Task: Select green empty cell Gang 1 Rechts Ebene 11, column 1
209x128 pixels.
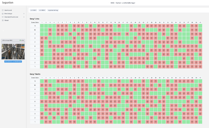Action: click(42, 81)
